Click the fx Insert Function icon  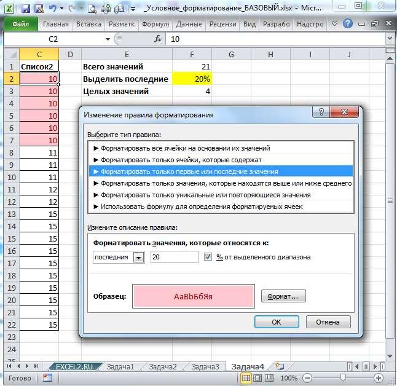pos(158,39)
